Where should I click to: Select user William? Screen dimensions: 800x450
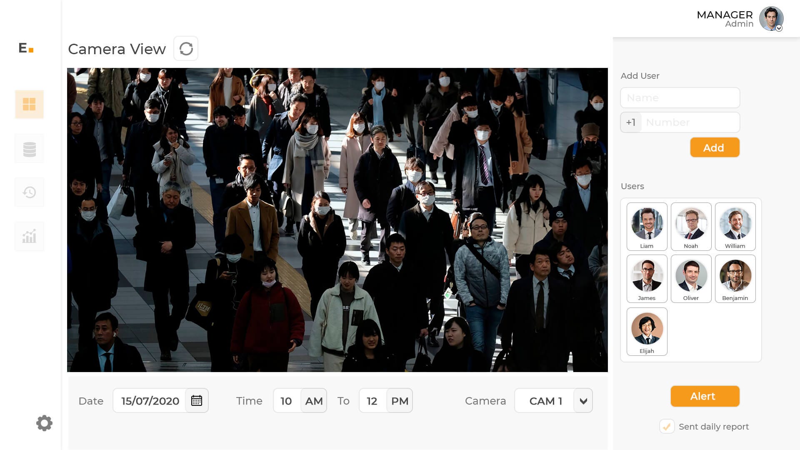click(x=735, y=227)
